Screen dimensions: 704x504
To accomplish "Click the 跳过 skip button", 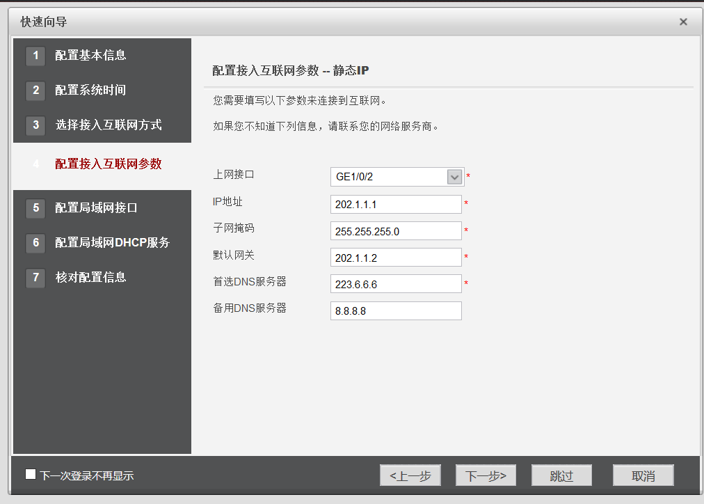I will pos(561,475).
